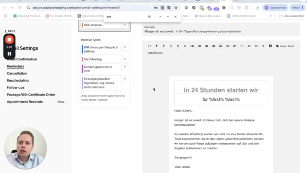Select BNI Vieraugen Gespräch (Offline) type
The height and width of the screenshot is (173, 307).
point(101,49)
